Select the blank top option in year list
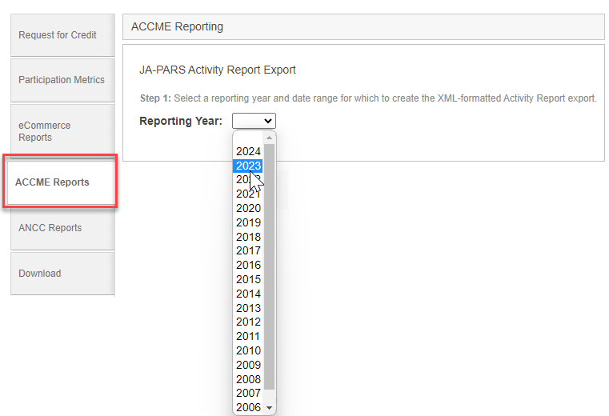This screenshot has width=609, height=416. pos(249,138)
